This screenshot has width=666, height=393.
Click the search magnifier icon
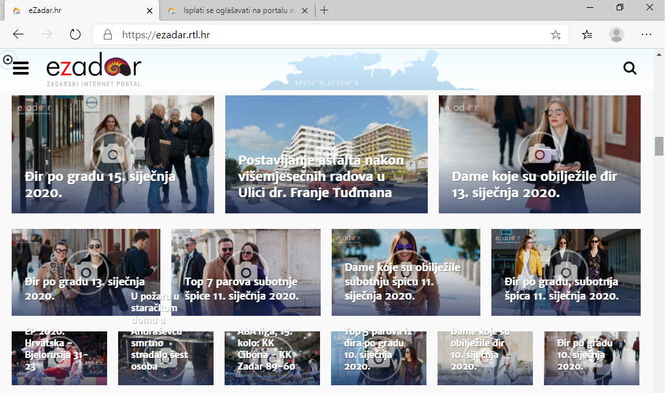click(629, 68)
